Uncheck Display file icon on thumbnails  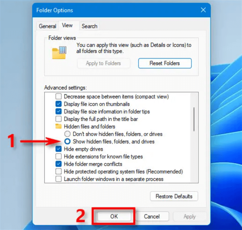[58, 104]
